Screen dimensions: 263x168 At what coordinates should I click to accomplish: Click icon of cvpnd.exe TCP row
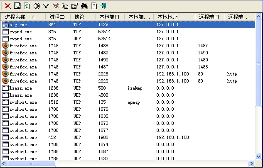[5, 32]
